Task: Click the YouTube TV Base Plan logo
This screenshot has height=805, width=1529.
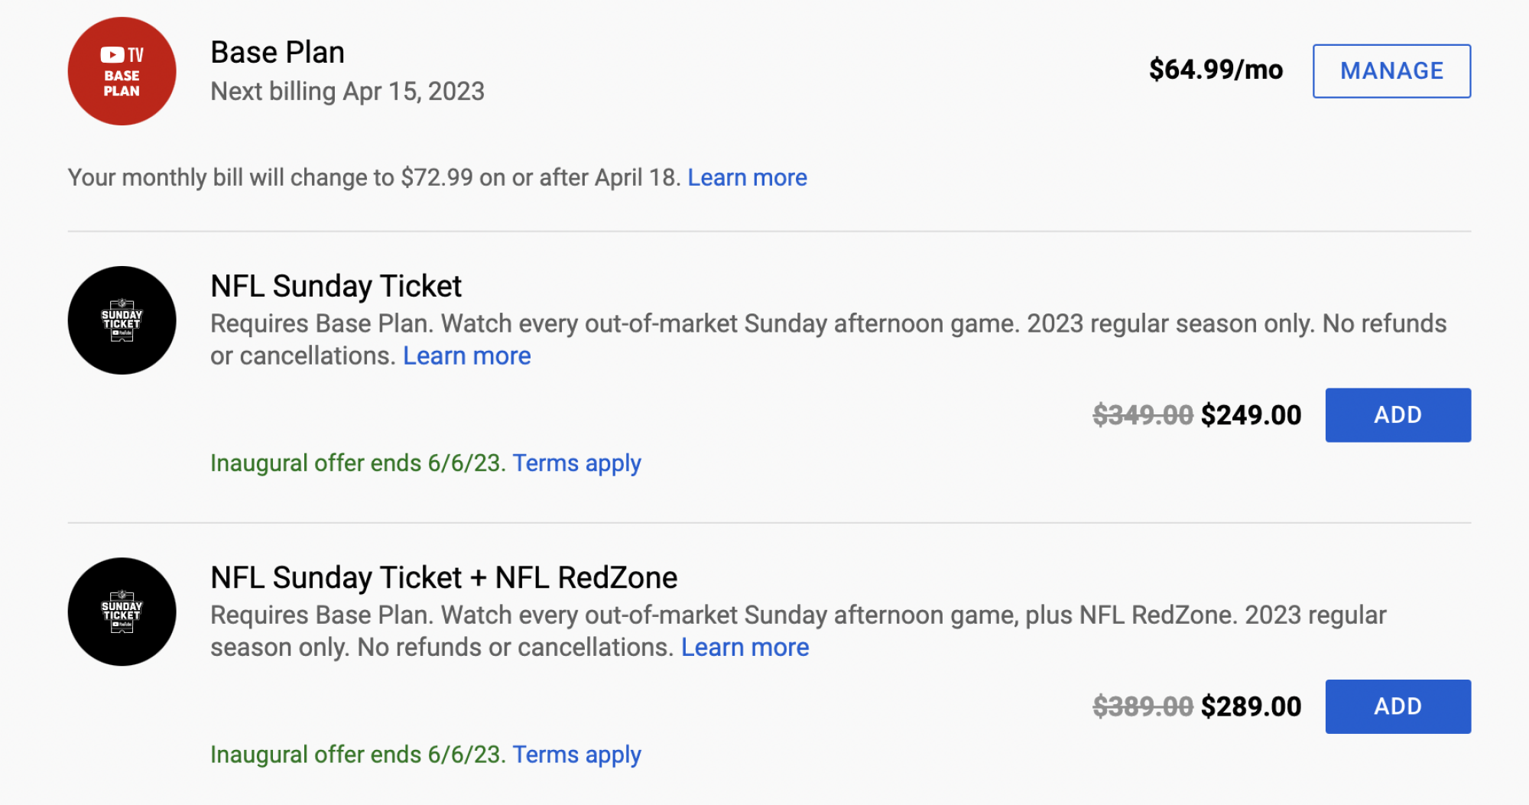Action: point(121,70)
